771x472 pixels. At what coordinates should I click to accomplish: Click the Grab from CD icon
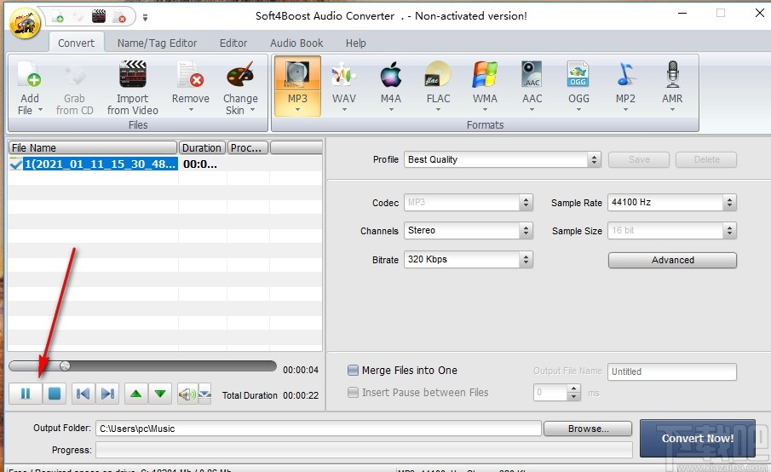click(74, 74)
